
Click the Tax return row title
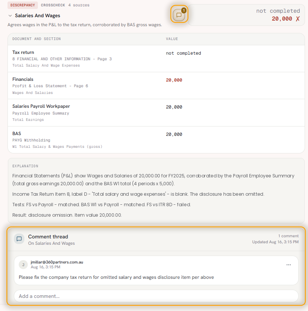(x=23, y=52)
